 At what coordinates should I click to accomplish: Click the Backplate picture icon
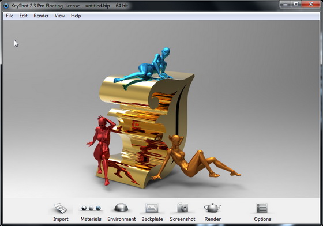coord(152,208)
